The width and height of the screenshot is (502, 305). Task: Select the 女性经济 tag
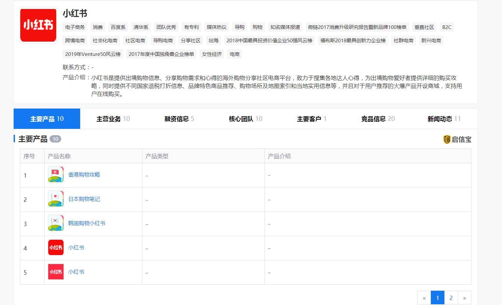pos(212,54)
